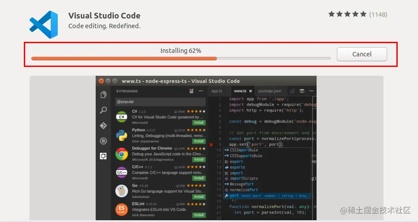The image size is (418, 222).
Task: Close the www.ts tab with its X
Action: pos(250,91)
